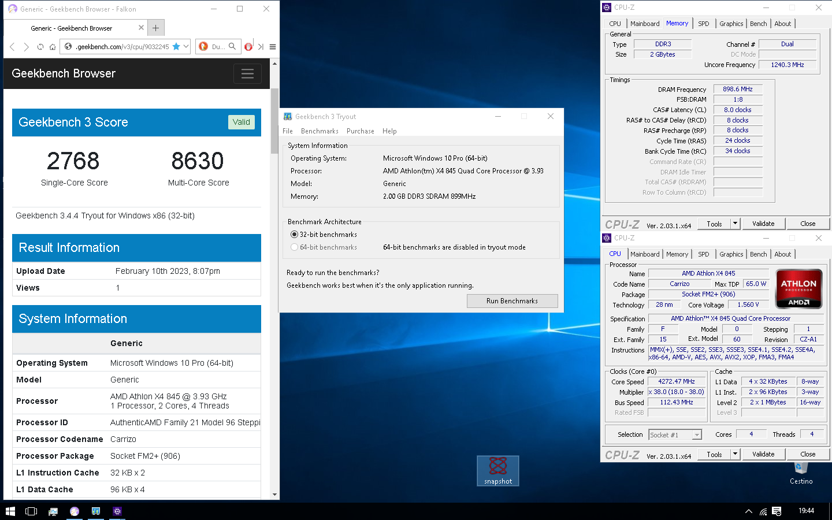This screenshot has height=520, width=832.
Task: Open Memory tab in lower CPU-Z window
Action: coord(677,254)
